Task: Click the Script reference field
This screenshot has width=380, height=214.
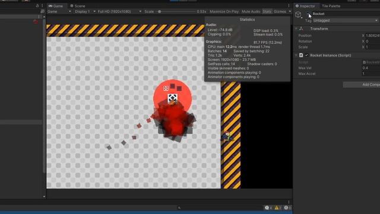Action: pyautogui.click(x=371, y=62)
